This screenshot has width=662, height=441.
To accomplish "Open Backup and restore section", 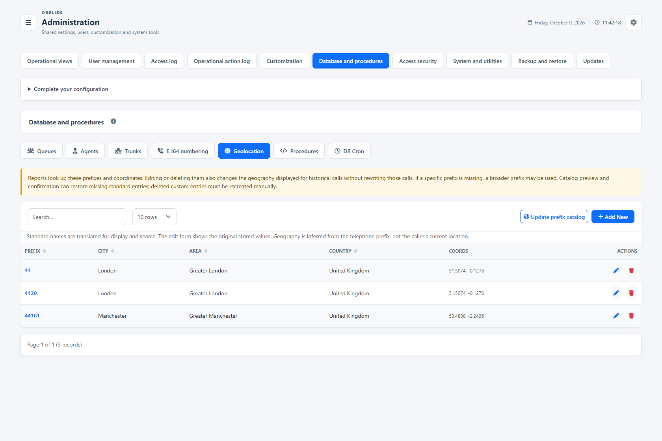I will (x=542, y=61).
